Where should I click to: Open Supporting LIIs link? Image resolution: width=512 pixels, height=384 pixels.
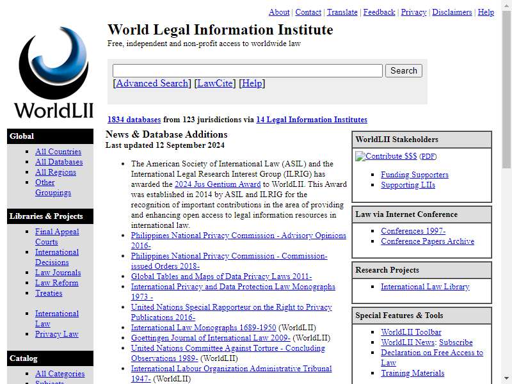pos(408,185)
